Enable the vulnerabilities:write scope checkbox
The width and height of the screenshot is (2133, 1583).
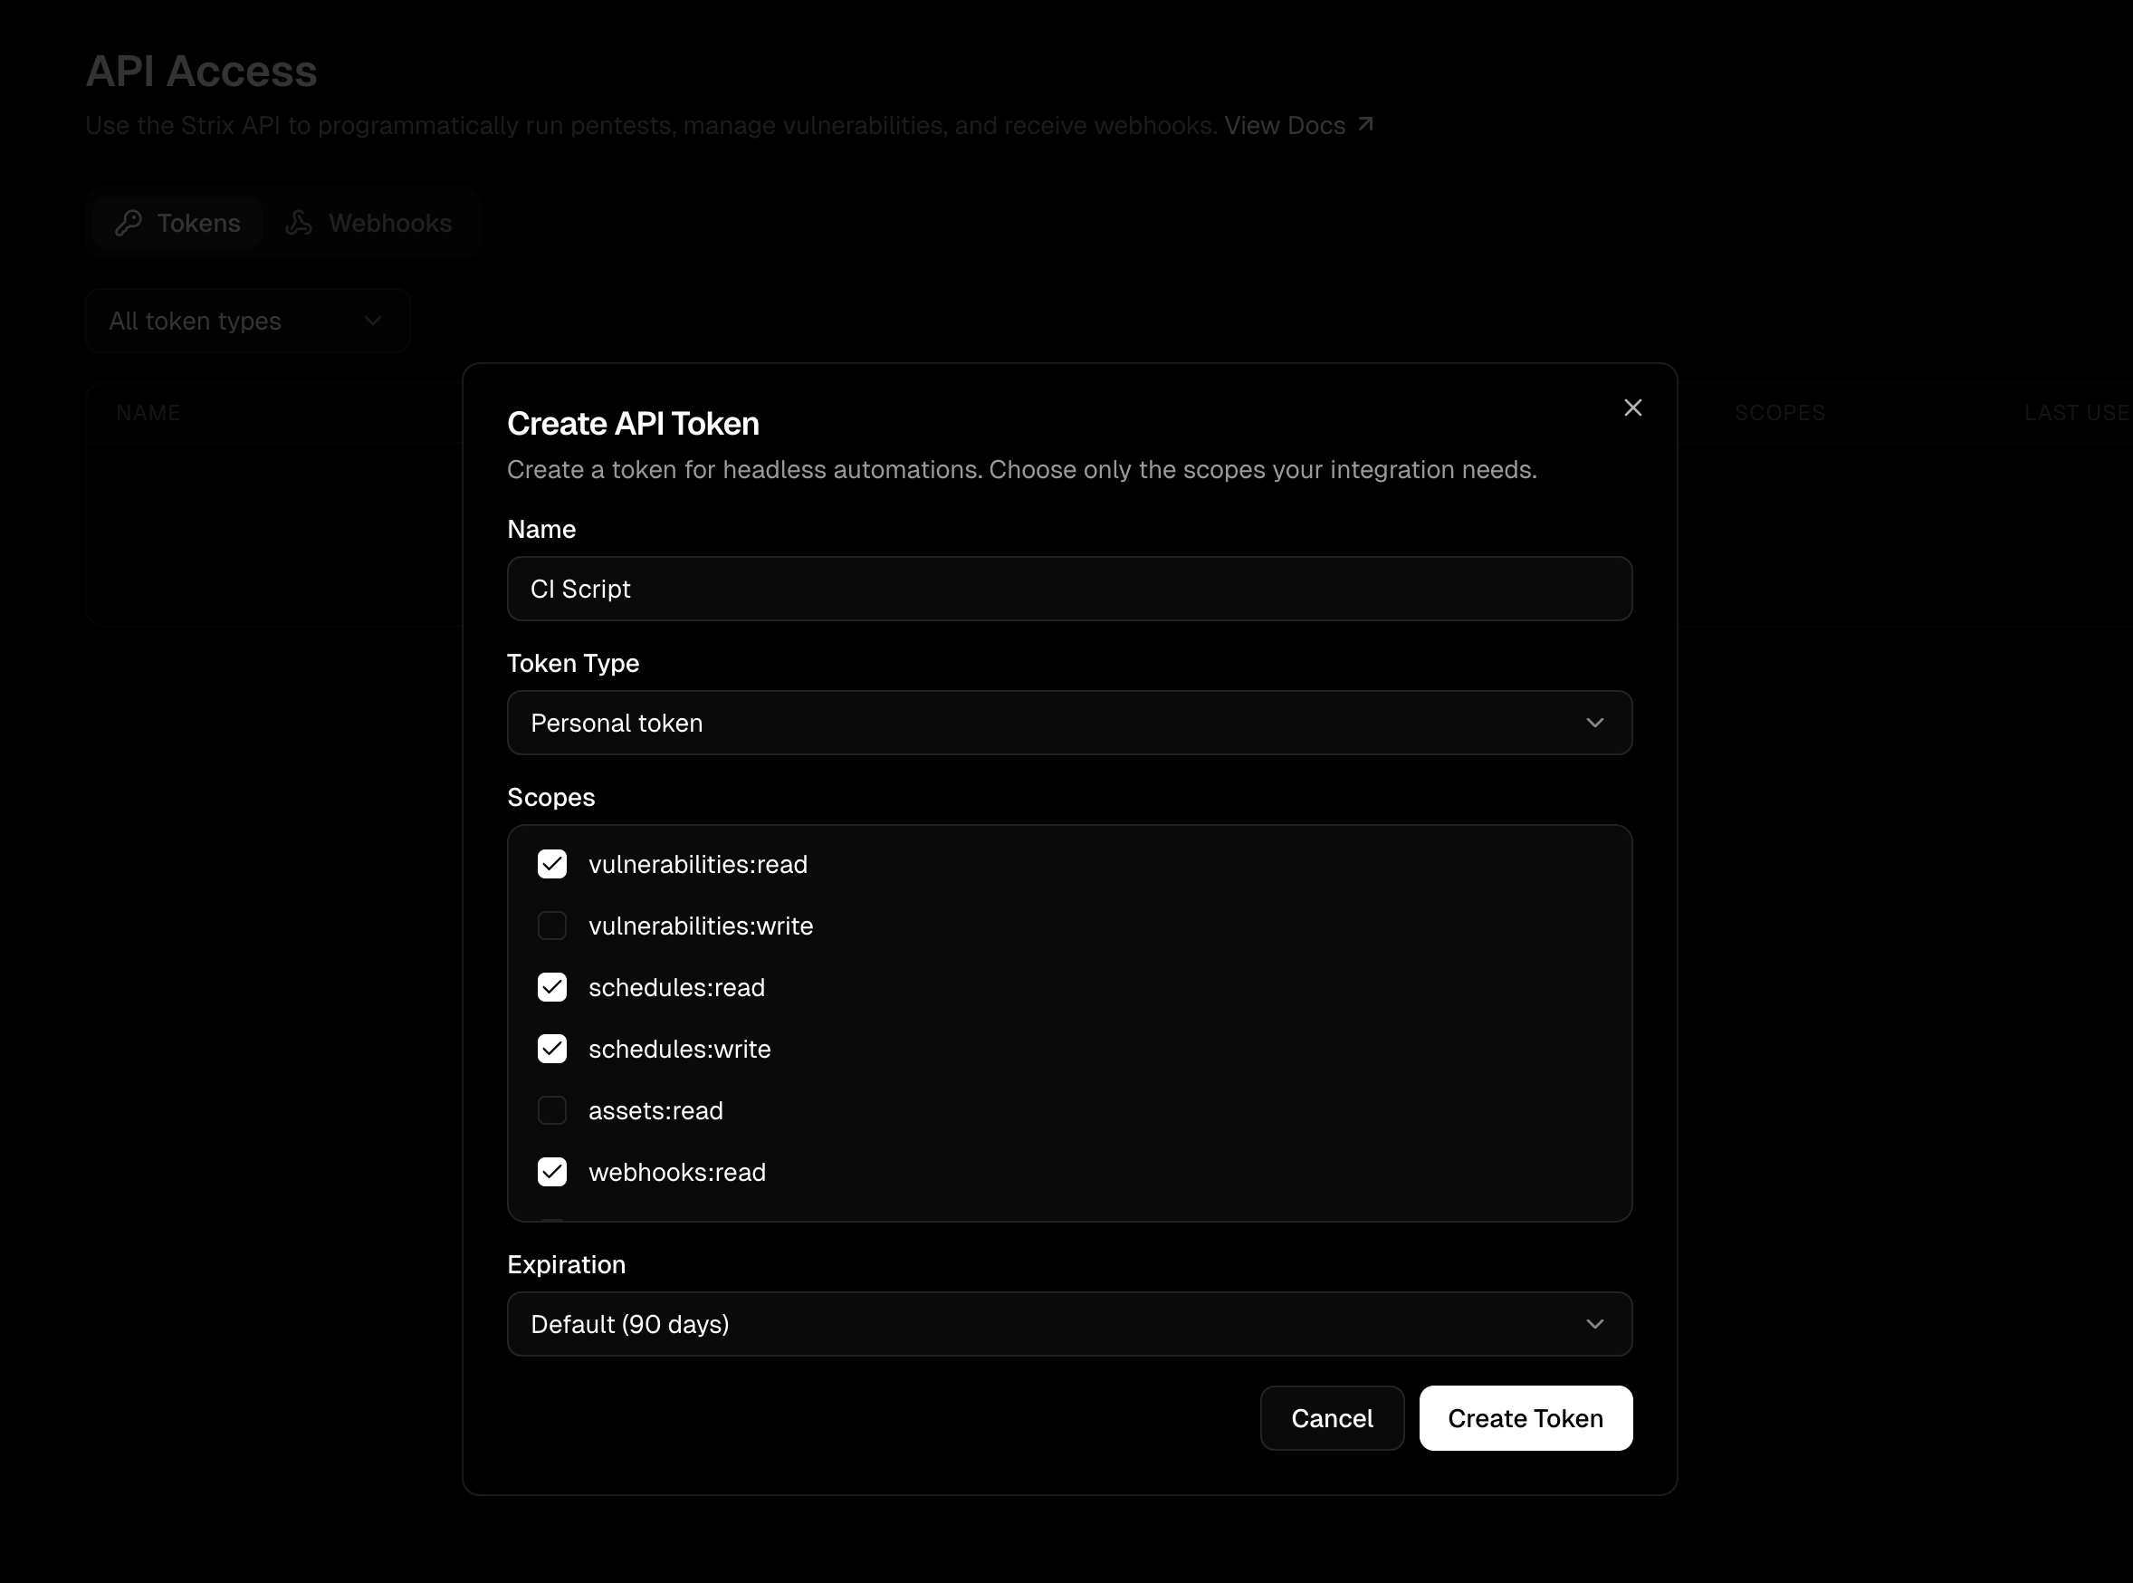552,926
